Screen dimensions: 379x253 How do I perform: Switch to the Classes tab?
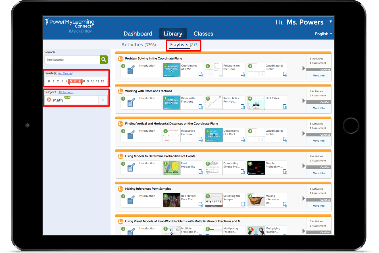click(203, 34)
